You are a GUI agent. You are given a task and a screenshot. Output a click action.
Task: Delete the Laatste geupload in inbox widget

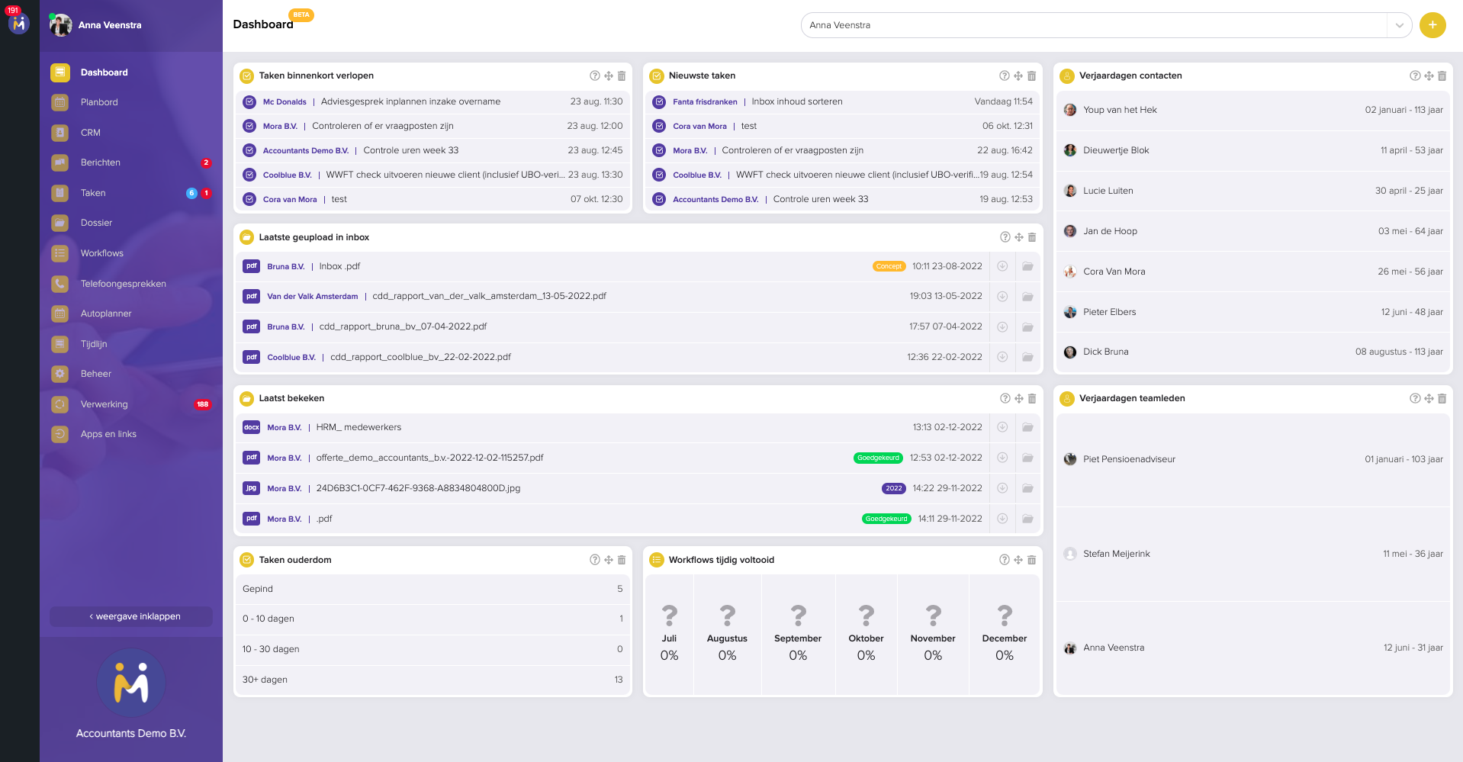[x=1031, y=237]
